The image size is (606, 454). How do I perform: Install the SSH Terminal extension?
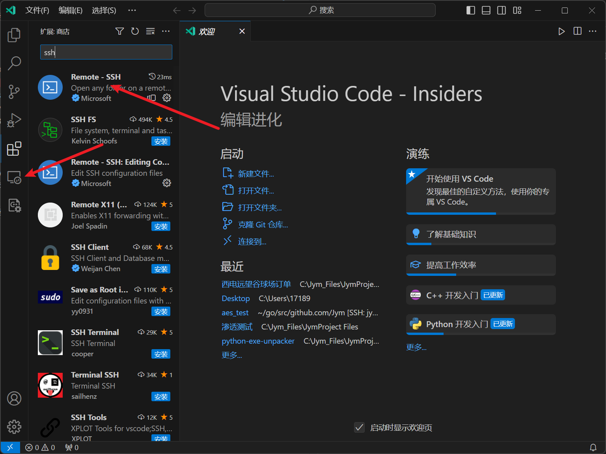click(x=161, y=354)
